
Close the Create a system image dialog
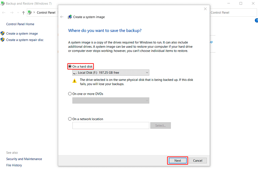pyautogui.click(x=205, y=9)
